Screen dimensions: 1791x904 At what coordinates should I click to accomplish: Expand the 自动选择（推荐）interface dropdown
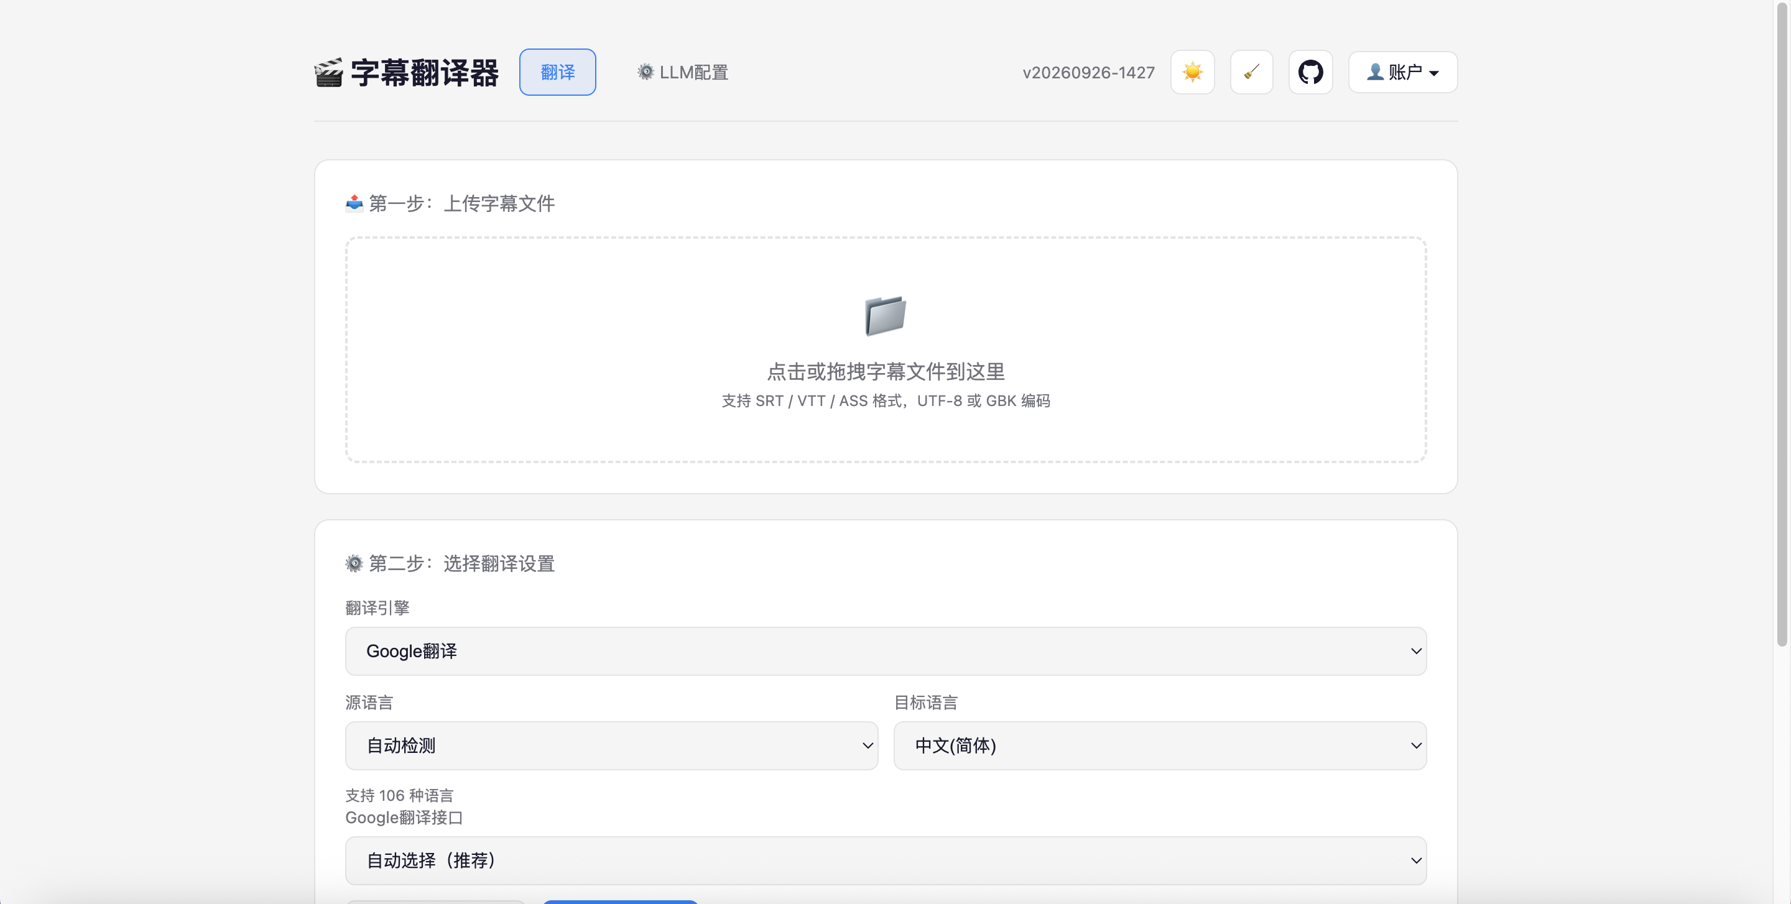point(886,860)
